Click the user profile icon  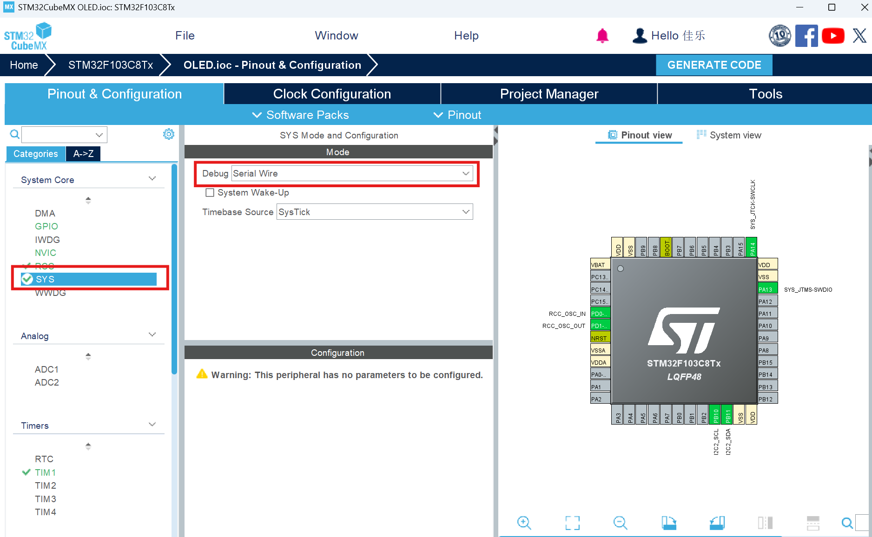coord(640,36)
